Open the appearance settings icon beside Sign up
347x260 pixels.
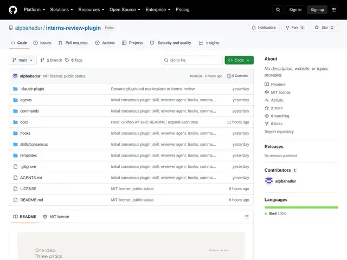334,10
